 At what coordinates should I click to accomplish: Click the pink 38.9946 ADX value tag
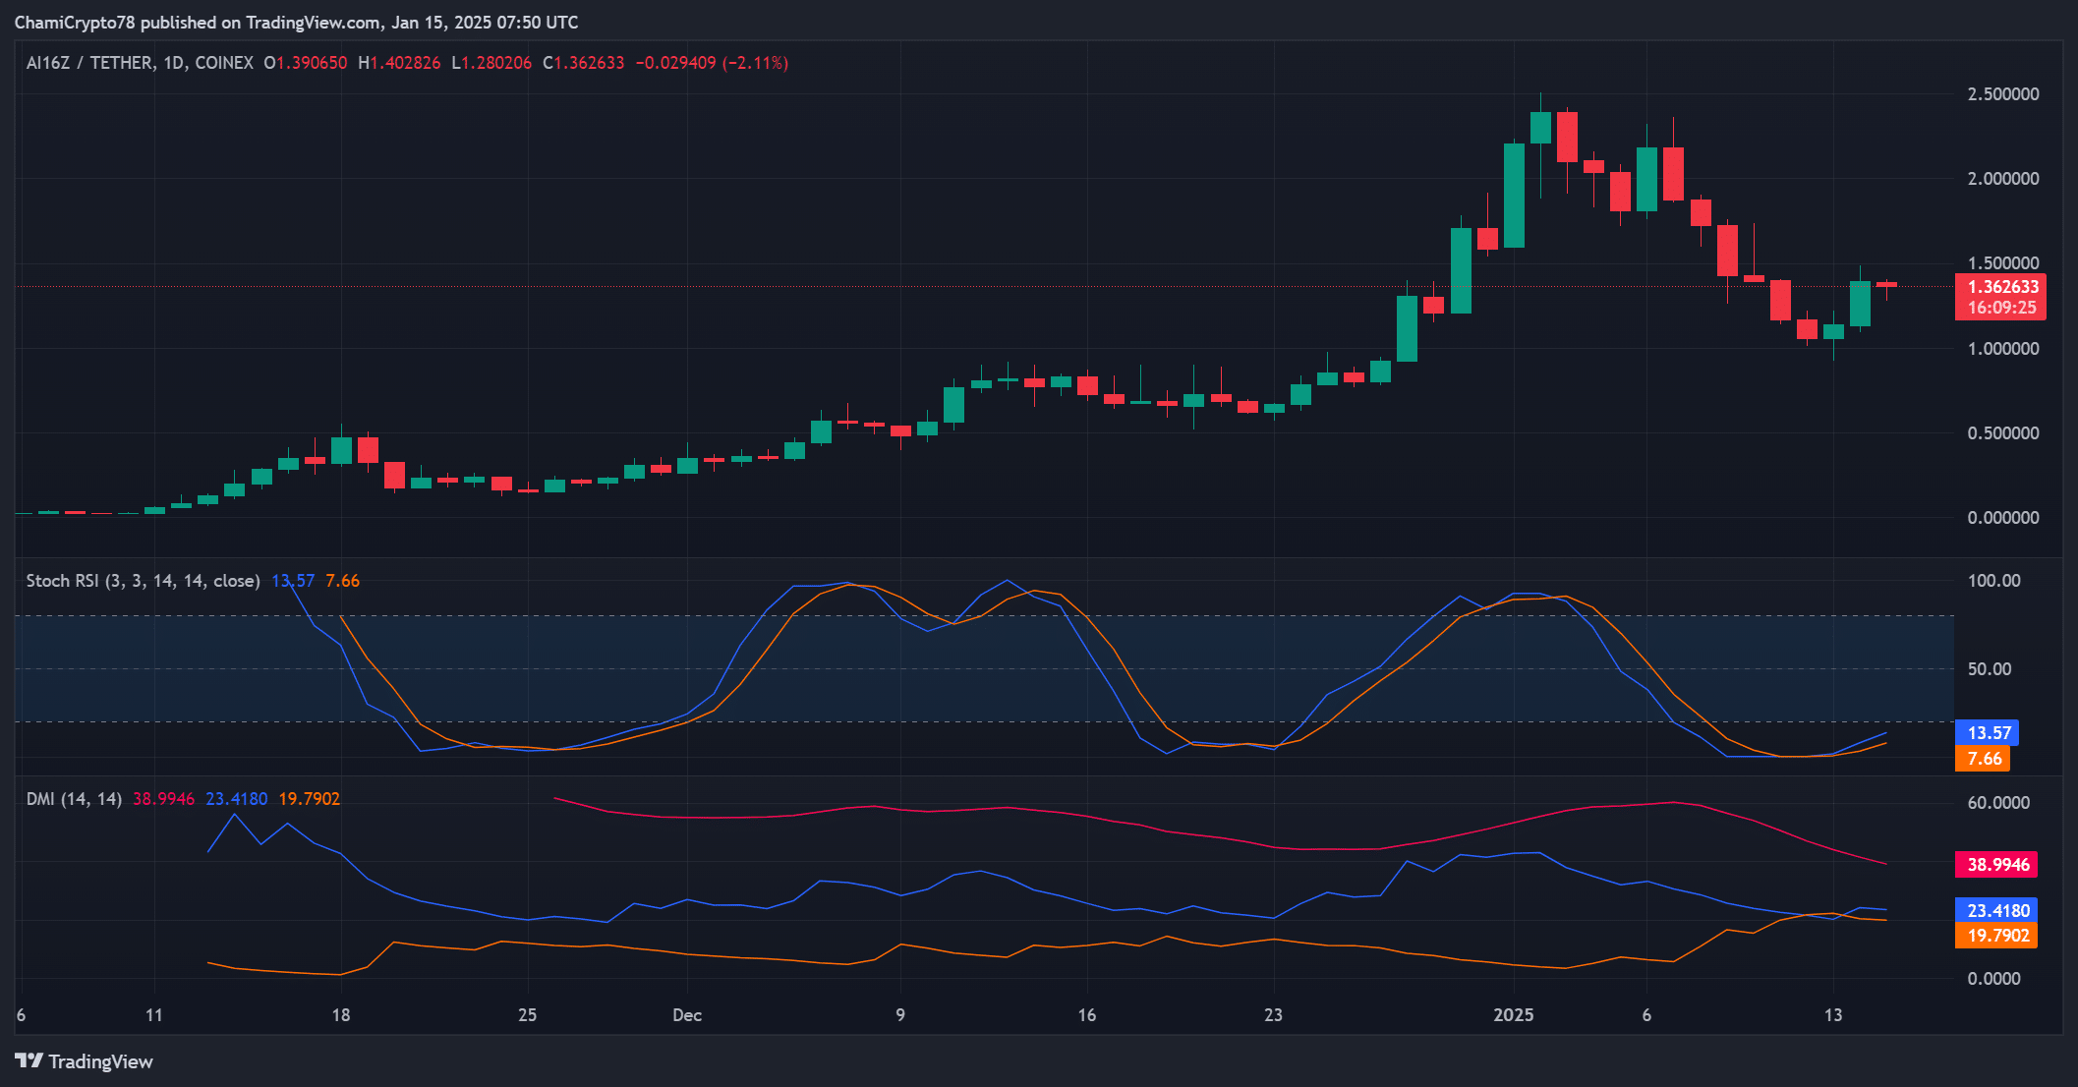pos(1996,864)
